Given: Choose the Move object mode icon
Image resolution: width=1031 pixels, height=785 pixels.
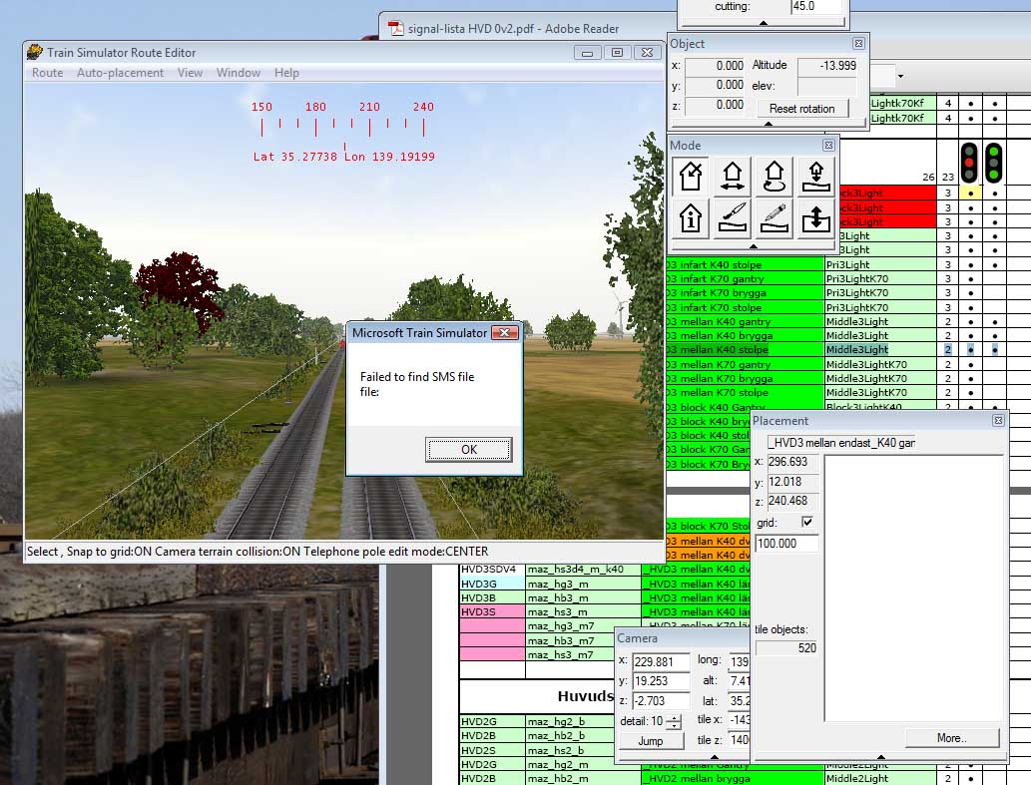Looking at the screenshot, I should tap(732, 176).
